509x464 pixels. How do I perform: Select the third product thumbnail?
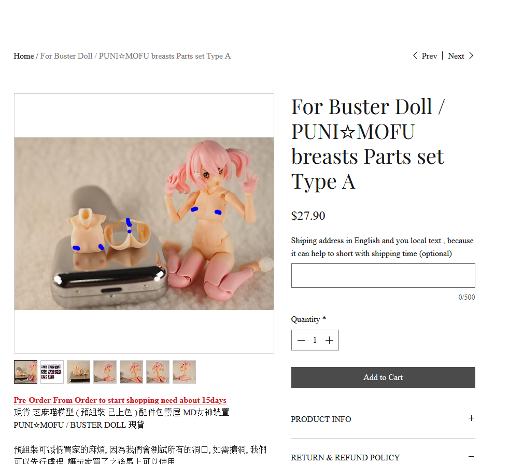(x=79, y=372)
